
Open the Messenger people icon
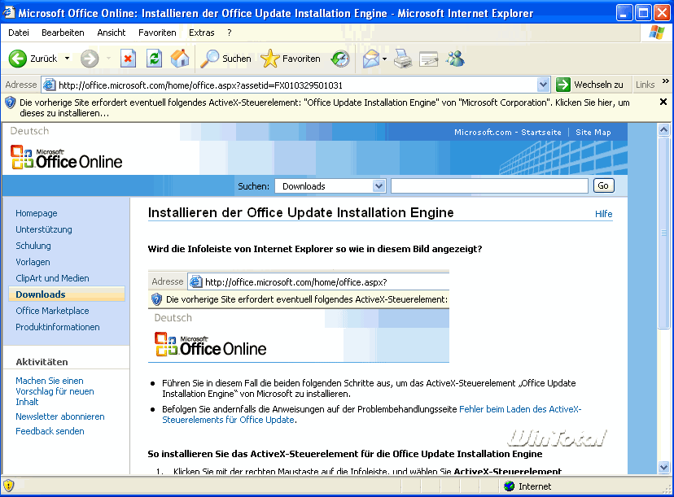tap(455, 59)
